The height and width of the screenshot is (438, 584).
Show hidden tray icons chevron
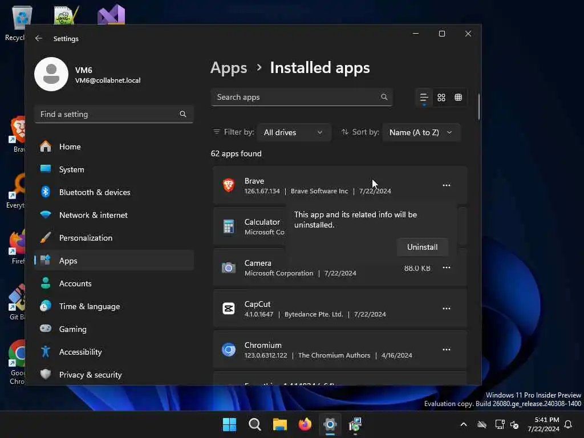click(464, 424)
